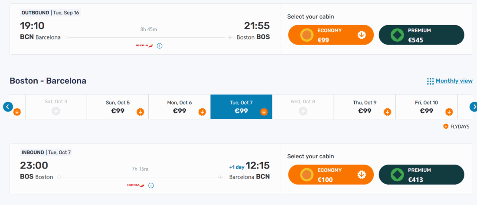Click the unavailable Sat, Oct 4 date
Image resolution: width=477 pixels, height=205 pixels.
[56, 107]
